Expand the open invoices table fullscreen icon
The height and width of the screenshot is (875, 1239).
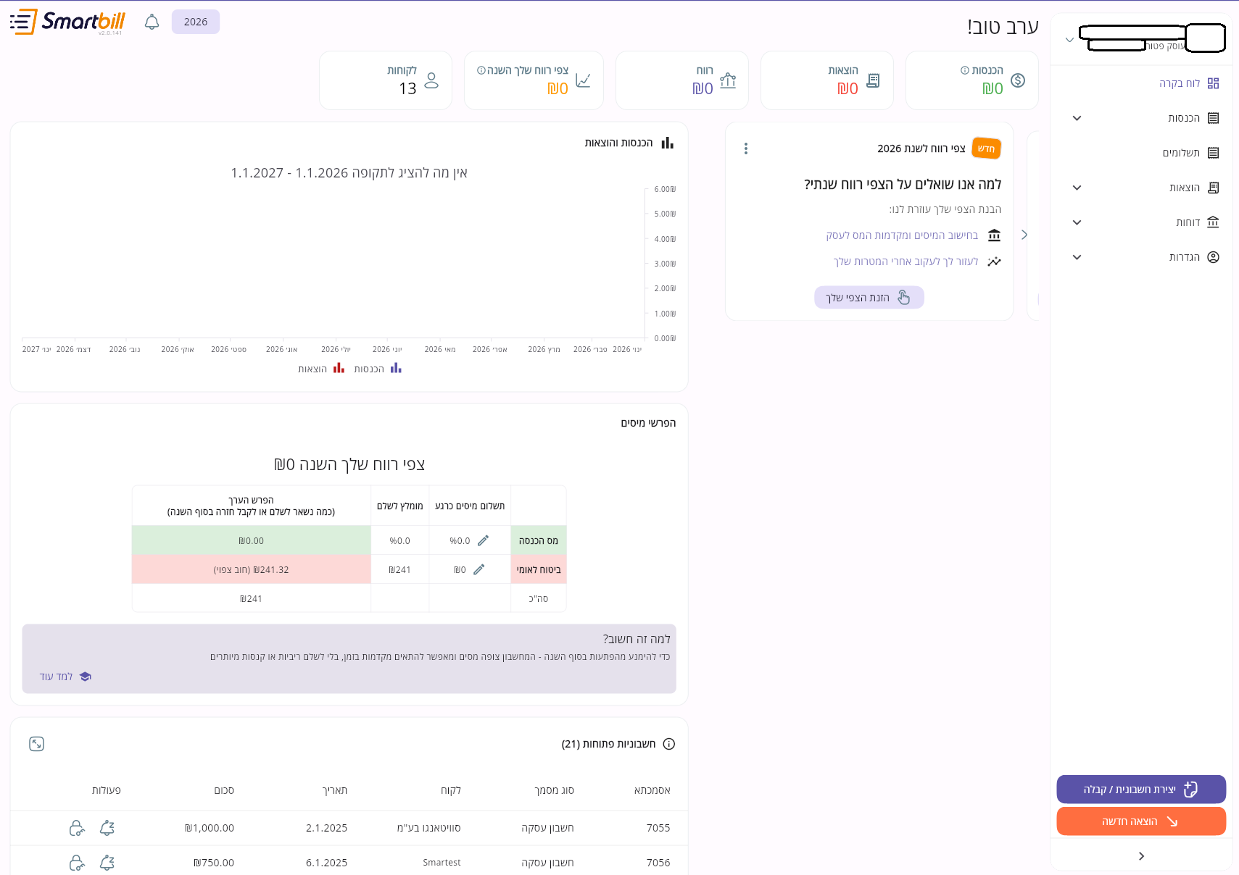point(36,744)
